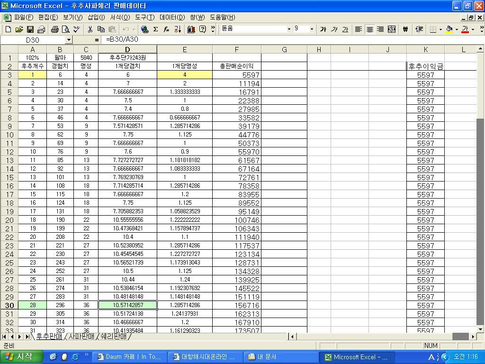Switch to the 사파판매 sheet tab
This screenshot has width=485, height=364.
click(x=81, y=337)
